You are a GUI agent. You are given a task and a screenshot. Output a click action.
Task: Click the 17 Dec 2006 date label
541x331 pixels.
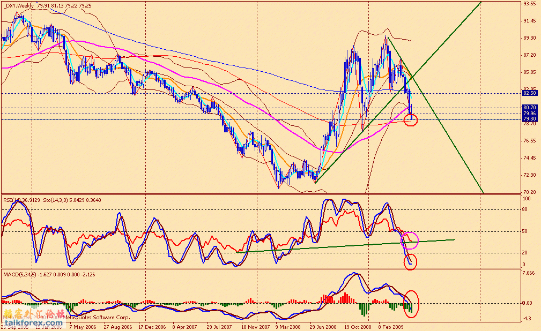(152, 327)
